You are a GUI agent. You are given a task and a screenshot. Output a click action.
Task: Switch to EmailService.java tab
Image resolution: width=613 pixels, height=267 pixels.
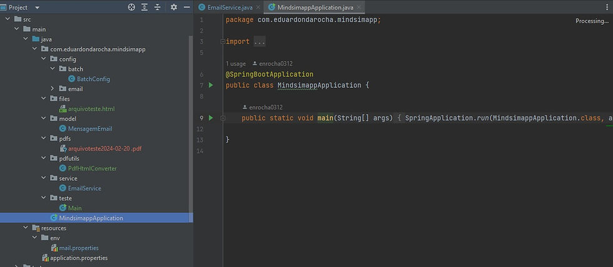click(x=230, y=7)
